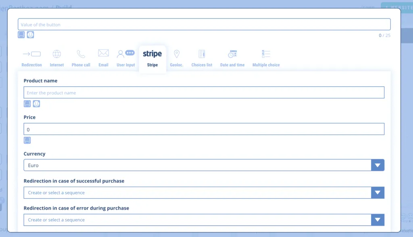Image resolution: width=413 pixels, height=237 pixels.
Task: Select the Geoloc. pin action
Action: pyautogui.click(x=176, y=58)
